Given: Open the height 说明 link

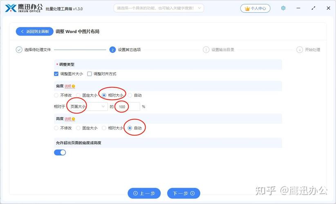Looking at the screenshot, I should click(x=68, y=119).
